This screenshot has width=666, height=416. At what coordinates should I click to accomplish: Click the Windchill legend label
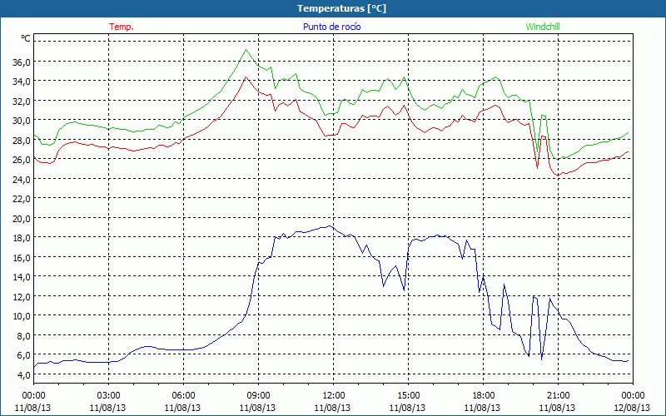coord(543,27)
